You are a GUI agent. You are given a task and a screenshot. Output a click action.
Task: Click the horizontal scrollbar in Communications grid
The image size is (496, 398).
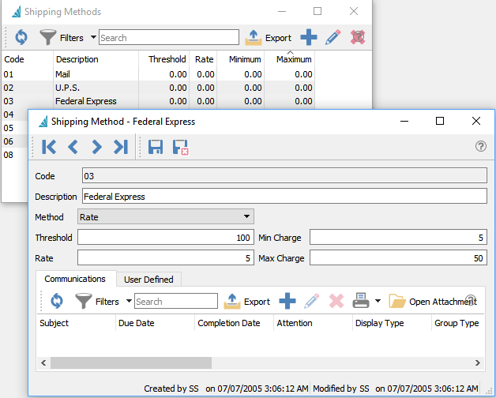(x=131, y=362)
